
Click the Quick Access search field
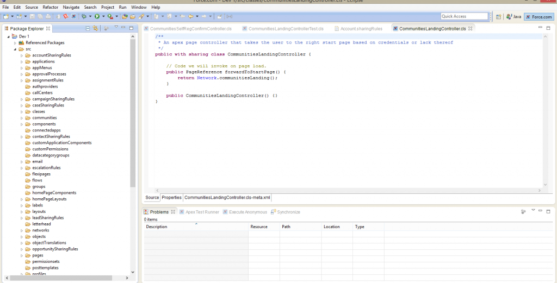(x=463, y=17)
